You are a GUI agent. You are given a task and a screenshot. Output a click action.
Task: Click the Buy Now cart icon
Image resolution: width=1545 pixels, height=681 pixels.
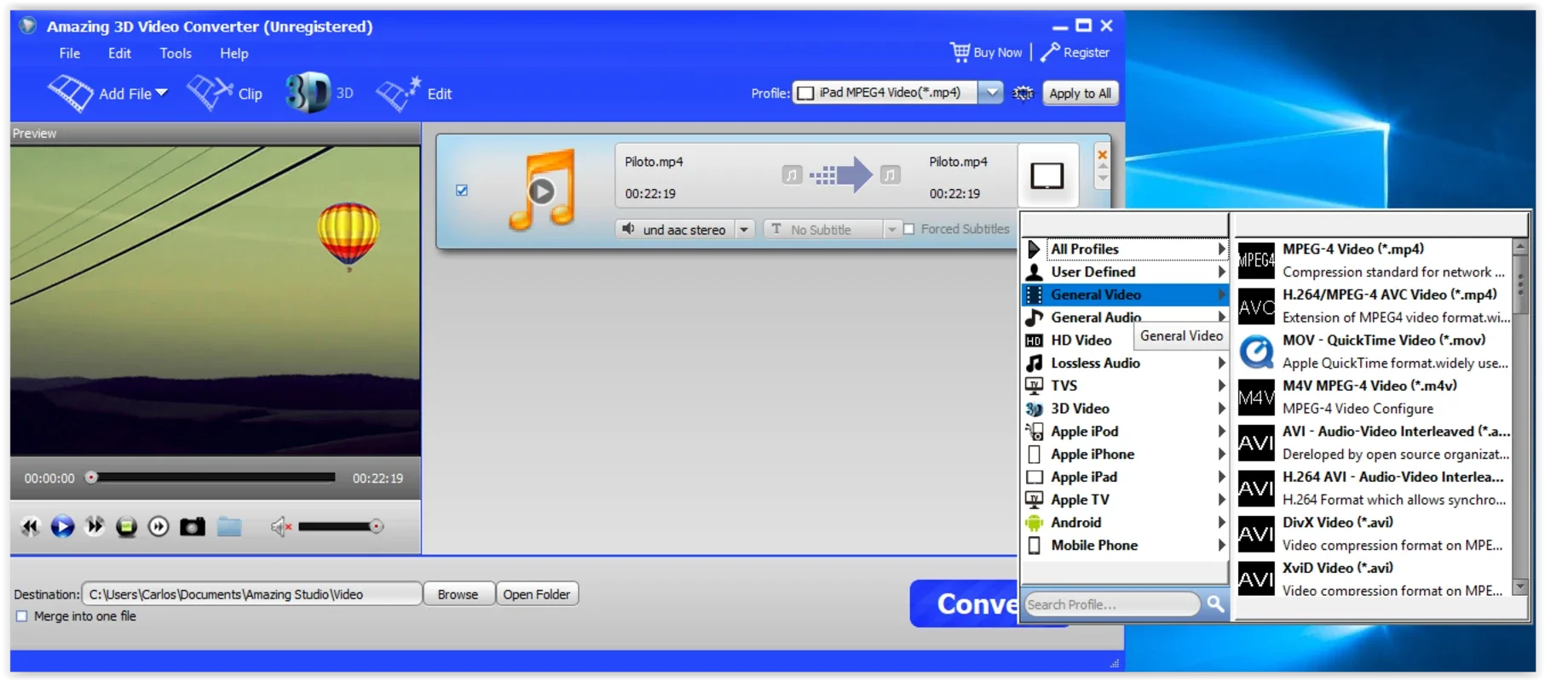[x=960, y=52]
